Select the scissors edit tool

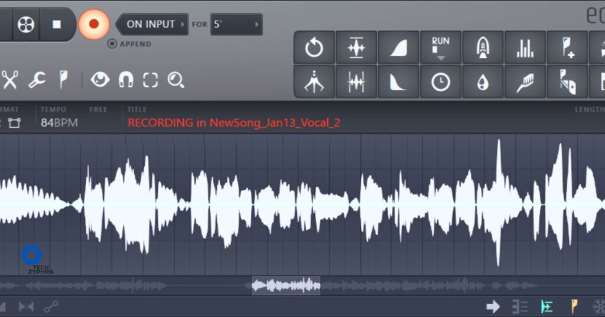9,80
